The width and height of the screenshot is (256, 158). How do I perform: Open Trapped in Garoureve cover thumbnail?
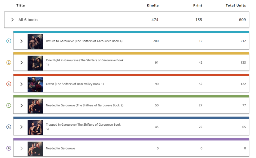35,127
